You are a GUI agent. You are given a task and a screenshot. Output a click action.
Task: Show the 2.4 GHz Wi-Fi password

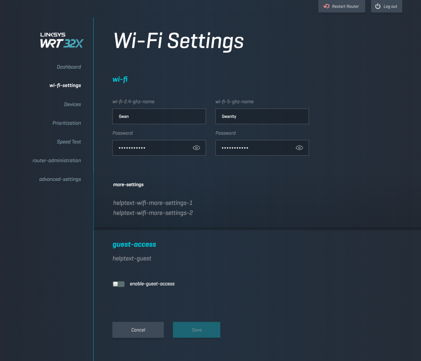click(x=196, y=148)
